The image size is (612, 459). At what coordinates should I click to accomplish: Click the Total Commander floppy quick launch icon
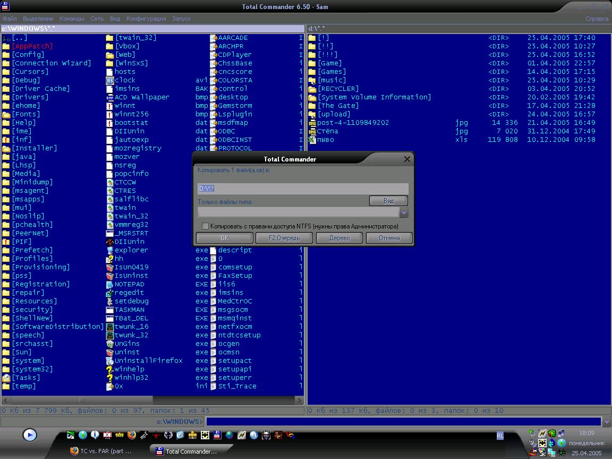tap(217, 435)
